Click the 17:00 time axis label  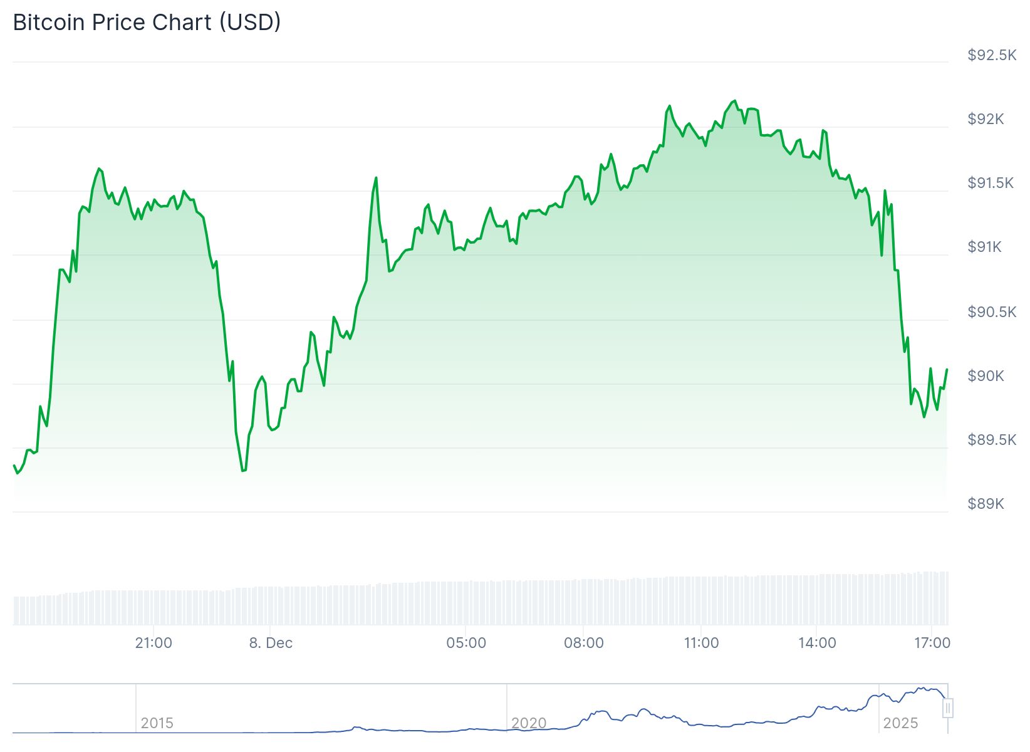[x=932, y=643]
